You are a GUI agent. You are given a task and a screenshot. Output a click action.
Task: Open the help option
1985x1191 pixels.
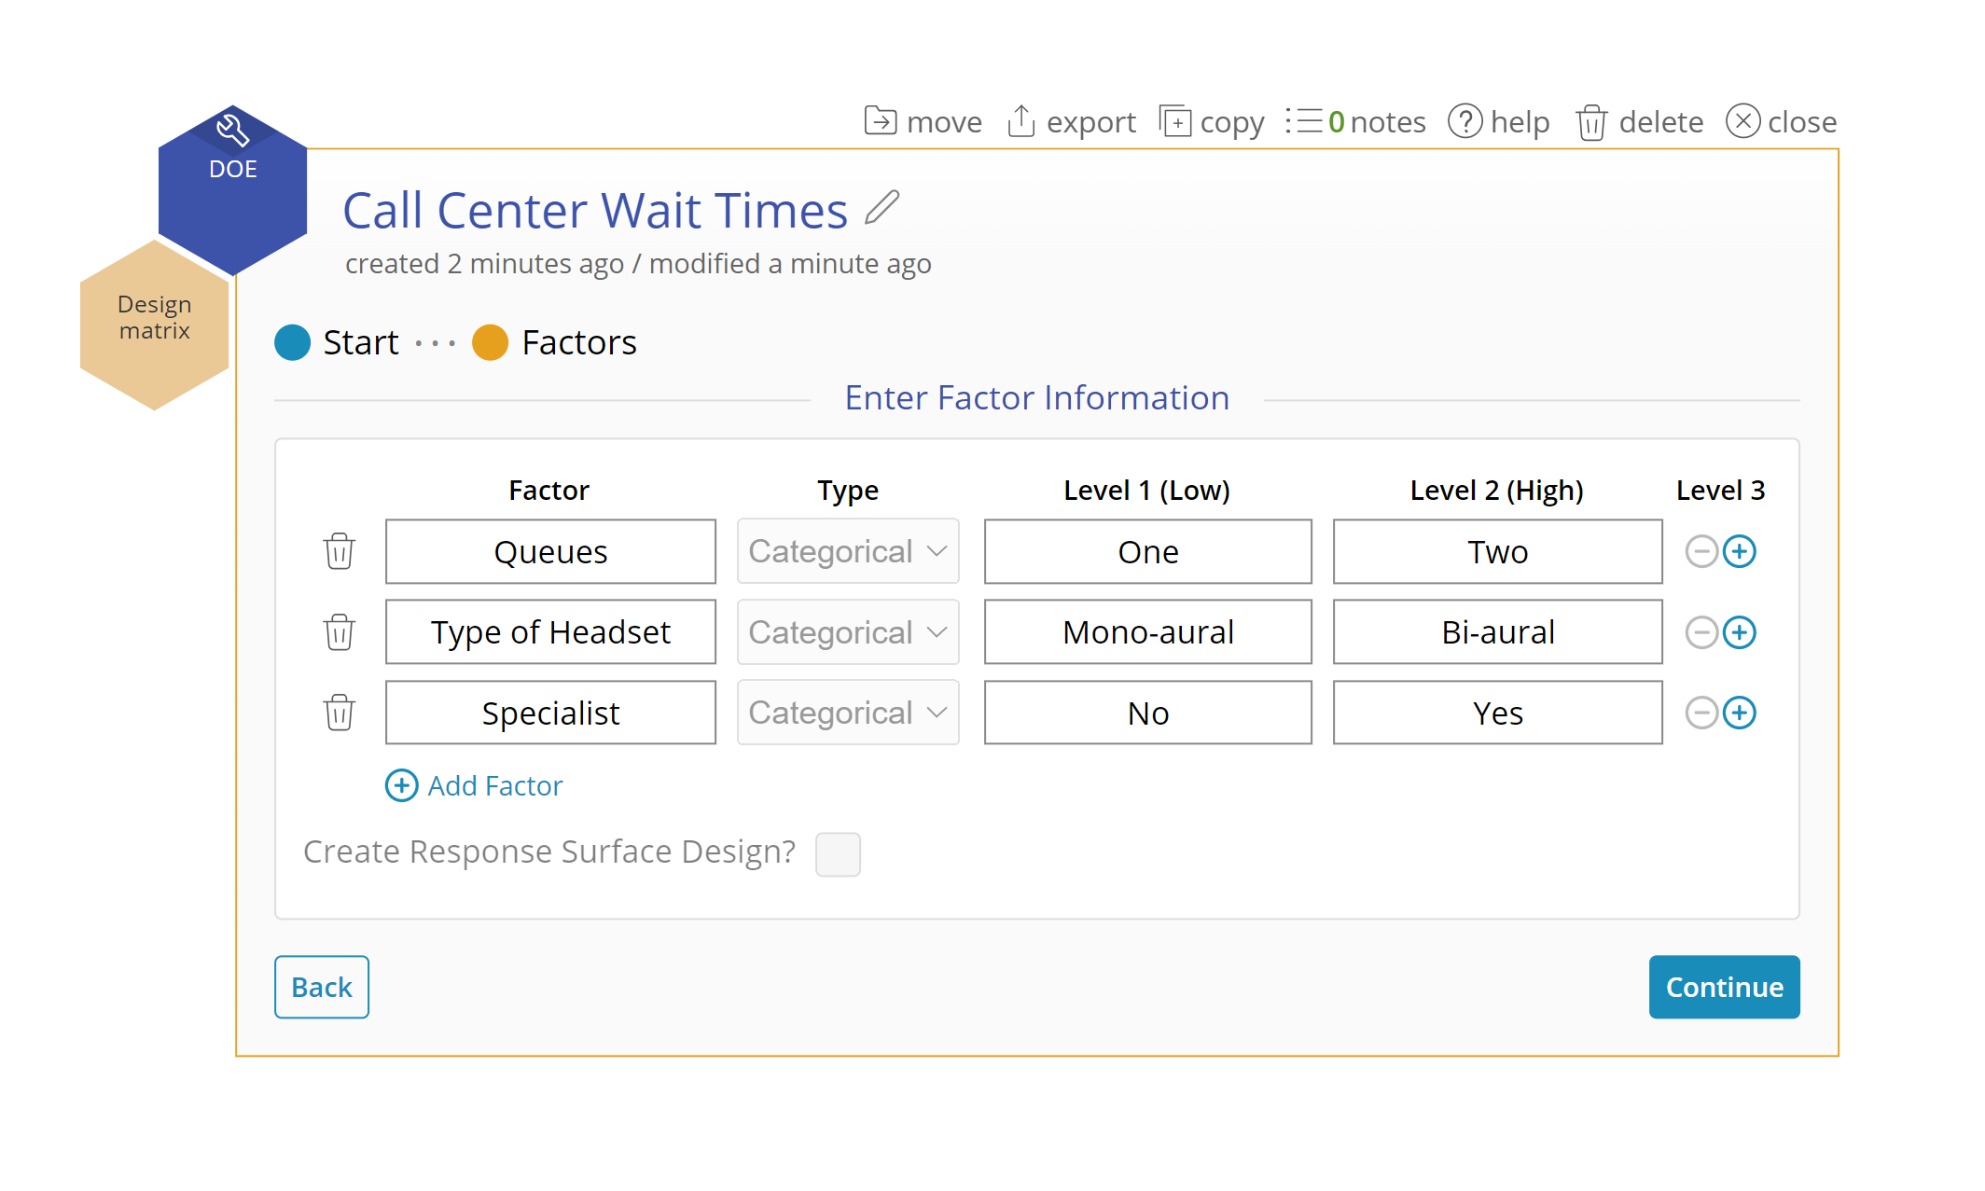[x=1498, y=122]
